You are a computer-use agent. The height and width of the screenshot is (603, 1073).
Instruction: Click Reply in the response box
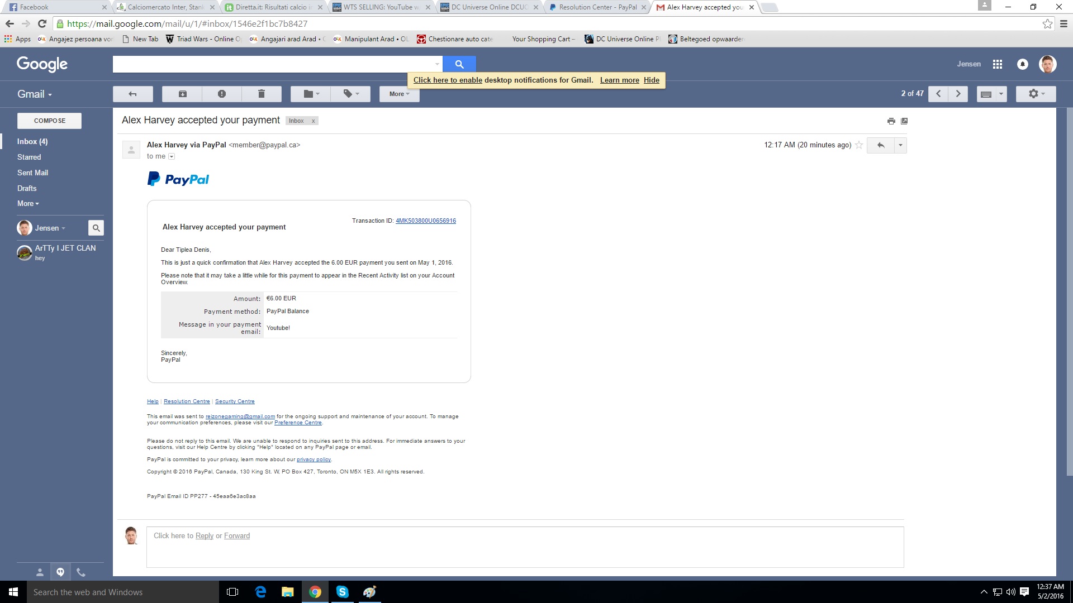point(205,536)
